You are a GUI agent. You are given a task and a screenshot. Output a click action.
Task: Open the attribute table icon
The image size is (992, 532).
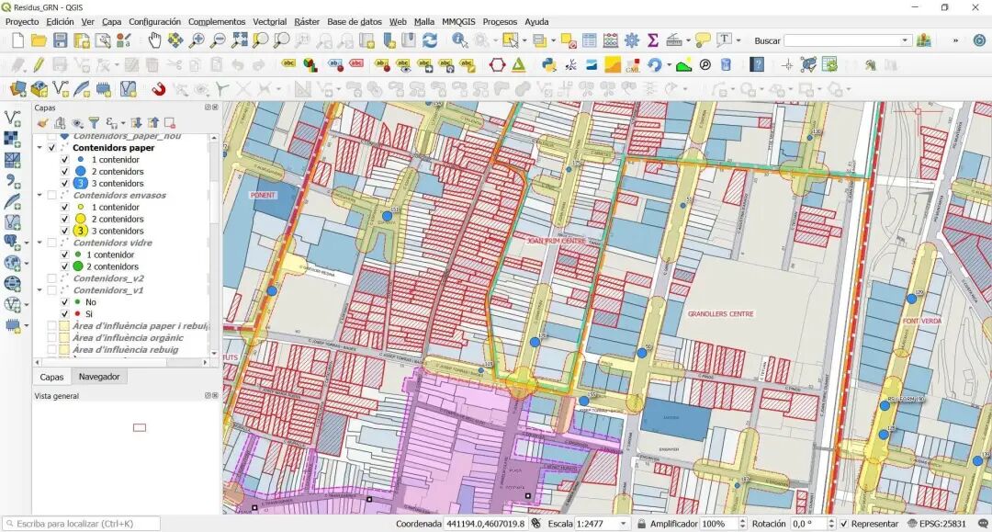[589, 40]
